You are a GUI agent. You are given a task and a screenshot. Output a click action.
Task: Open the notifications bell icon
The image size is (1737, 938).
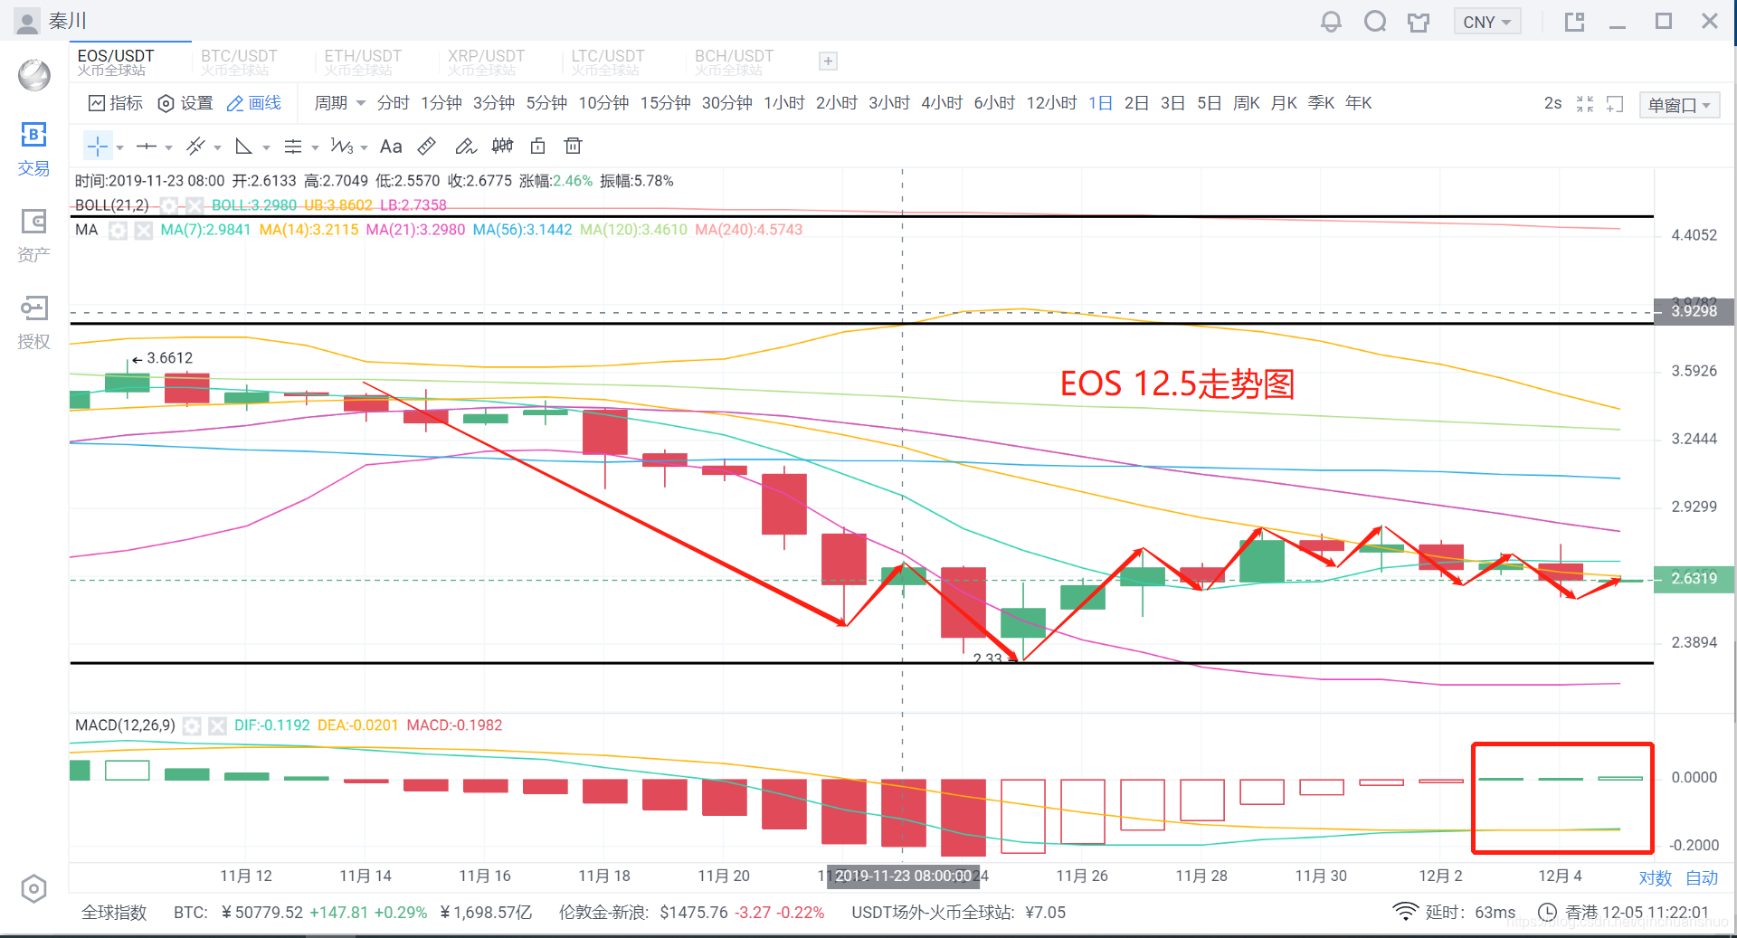pyautogui.click(x=1331, y=22)
